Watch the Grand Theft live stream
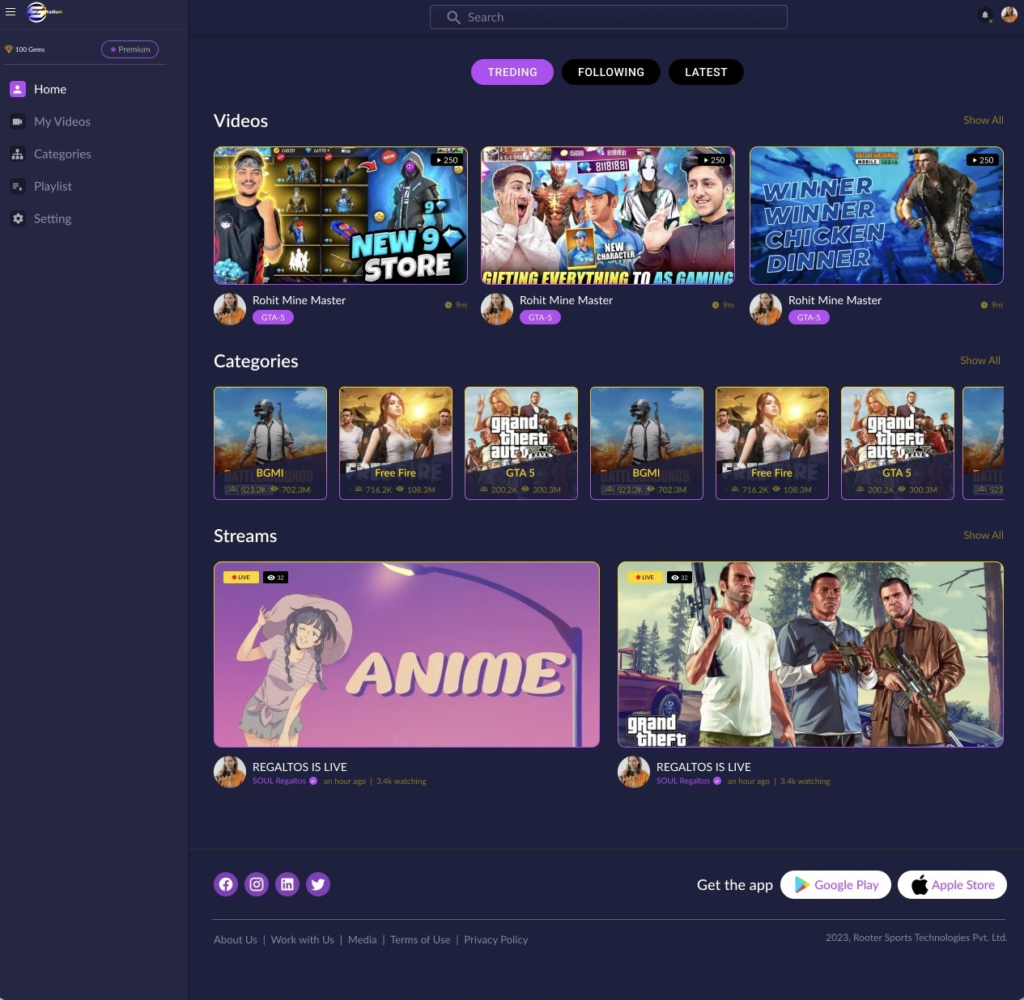The height and width of the screenshot is (1000, 1024). pos(810,655)
